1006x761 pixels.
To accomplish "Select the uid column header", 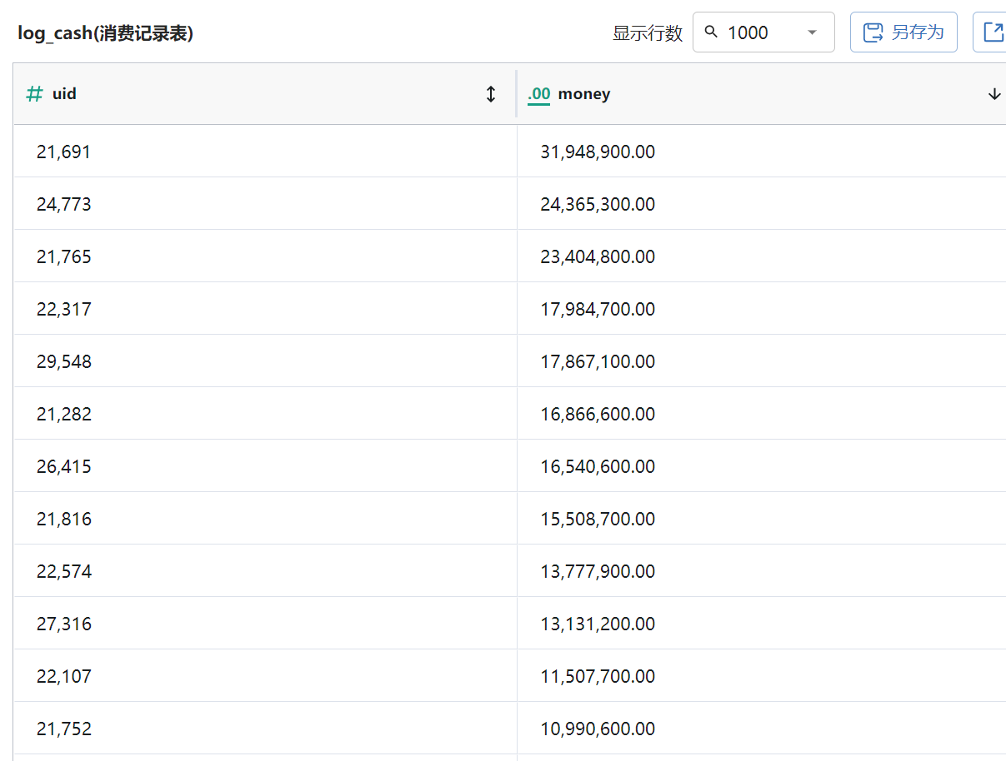I will [265, 94].
